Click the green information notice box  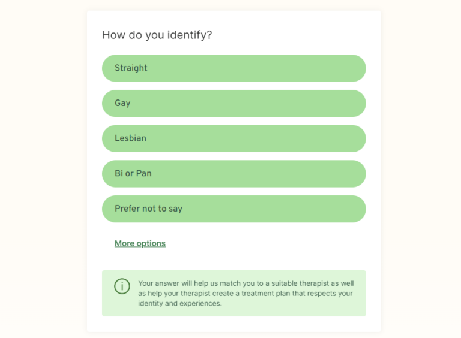tap(234, 293)
